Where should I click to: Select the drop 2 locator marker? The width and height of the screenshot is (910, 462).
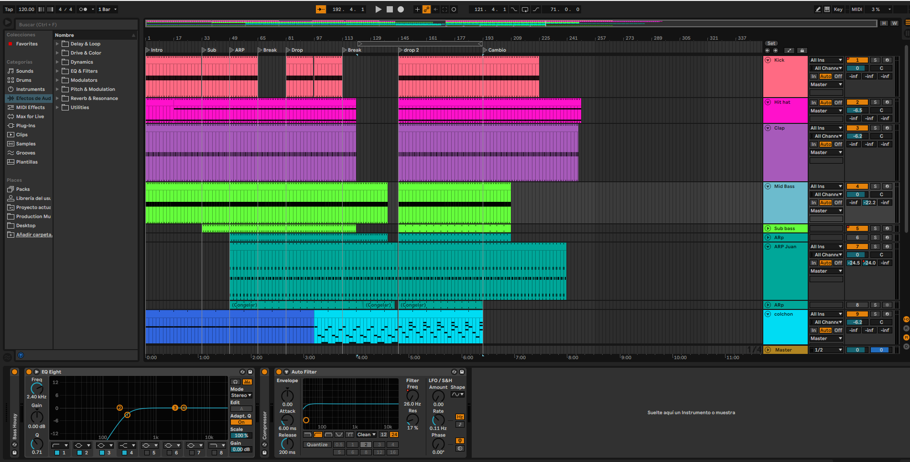(409, 50)
